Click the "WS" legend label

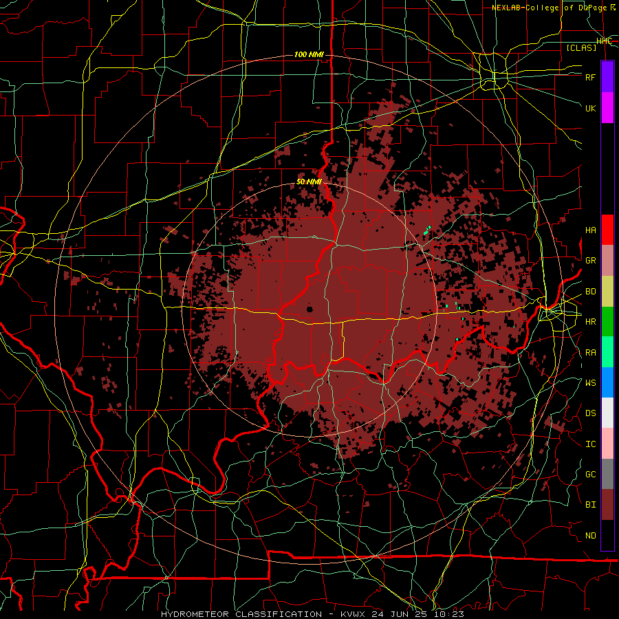tap(591, 383)
